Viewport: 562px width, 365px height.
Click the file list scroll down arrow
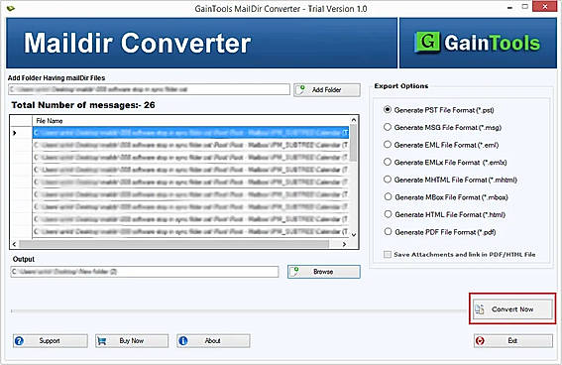tap(354, 234)
